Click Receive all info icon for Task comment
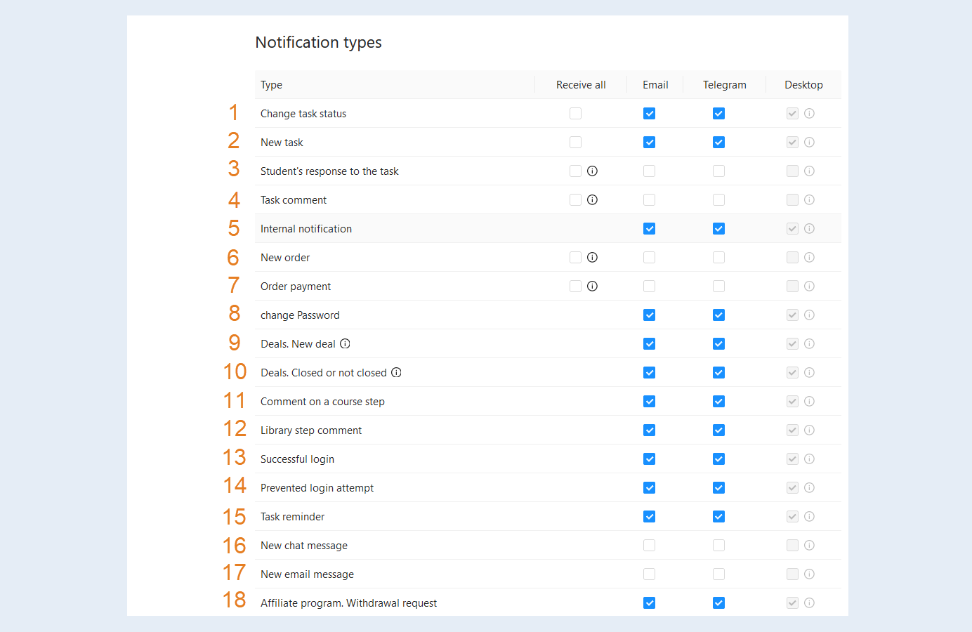Image resolution: width=972 pixels, height=632 pixels. click(x=592, y=199)
